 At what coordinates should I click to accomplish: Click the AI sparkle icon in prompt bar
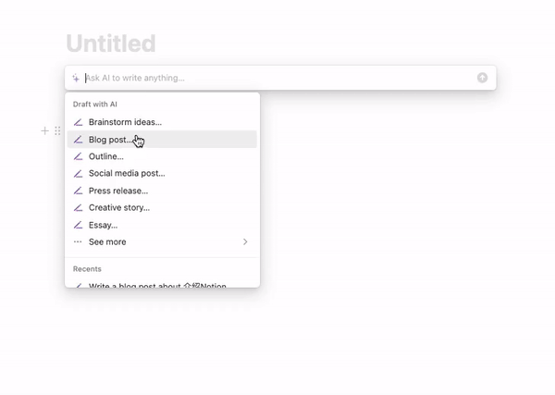[76, 78]
